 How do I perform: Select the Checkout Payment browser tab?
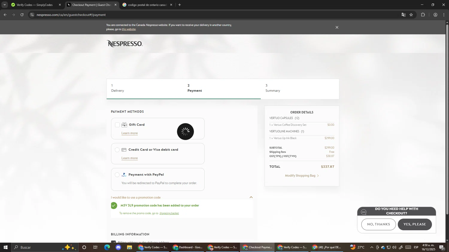[x=91, y=5]
